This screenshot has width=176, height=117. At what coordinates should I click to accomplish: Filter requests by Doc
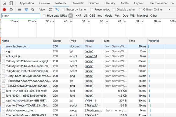pos(125,16)
